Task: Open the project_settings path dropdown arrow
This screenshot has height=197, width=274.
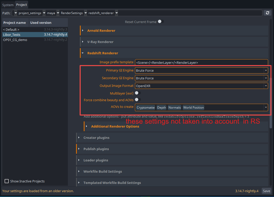Action: (x=16, y=13)
